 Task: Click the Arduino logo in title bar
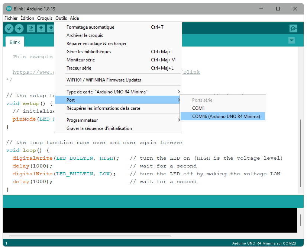pos(9,9)
